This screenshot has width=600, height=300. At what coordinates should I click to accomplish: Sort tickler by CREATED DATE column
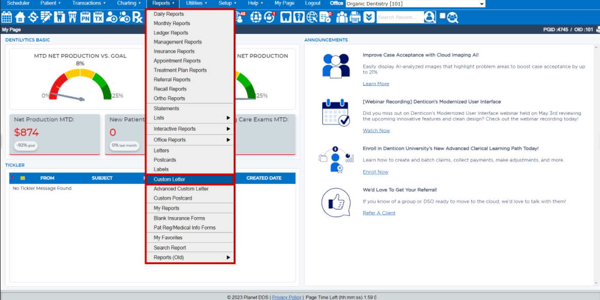pos(263,178)
